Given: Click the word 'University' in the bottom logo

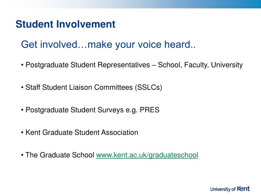Looking at the screenshot, I should (220, 189).
